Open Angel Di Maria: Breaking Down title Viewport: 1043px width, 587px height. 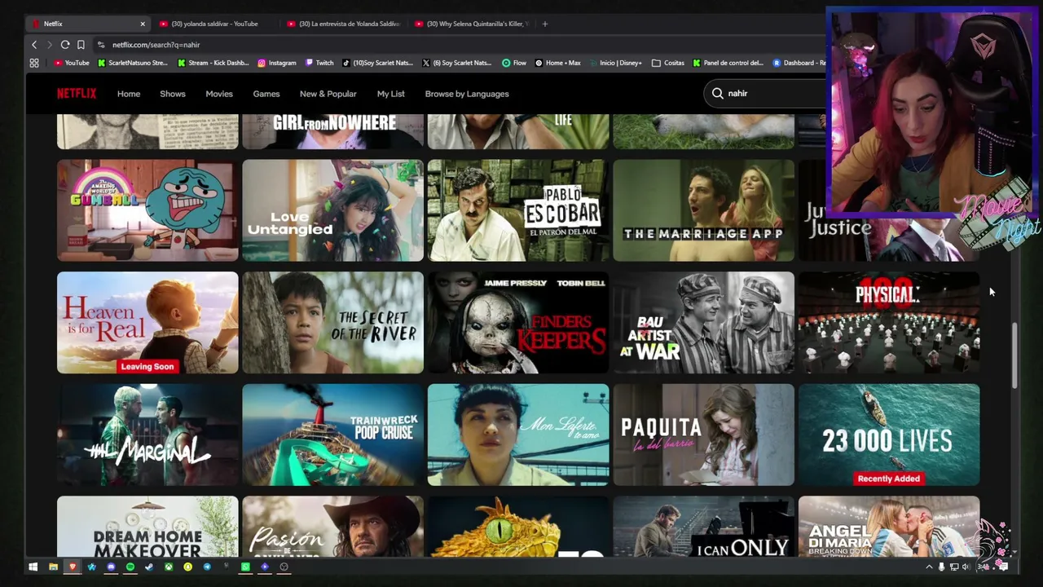[889, 527]
